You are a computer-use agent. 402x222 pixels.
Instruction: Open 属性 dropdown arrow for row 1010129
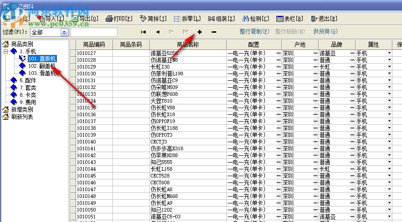coord(389,67)
